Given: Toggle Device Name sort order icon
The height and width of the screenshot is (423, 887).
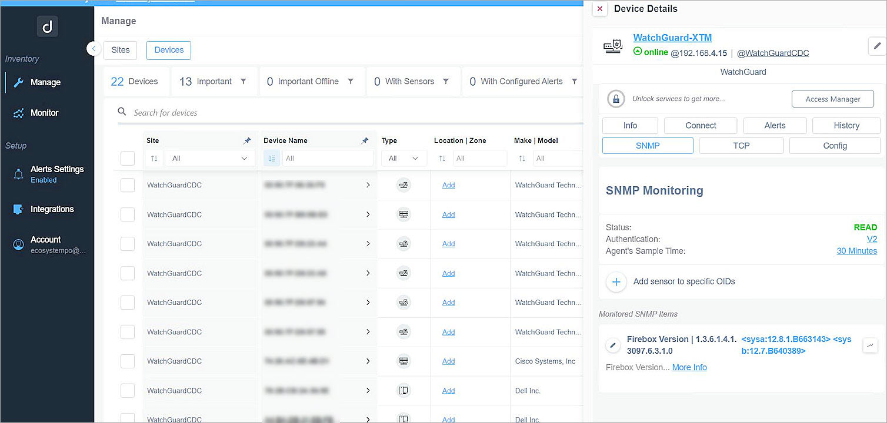Looking at the screenshot, I should (x=271, y=158).
